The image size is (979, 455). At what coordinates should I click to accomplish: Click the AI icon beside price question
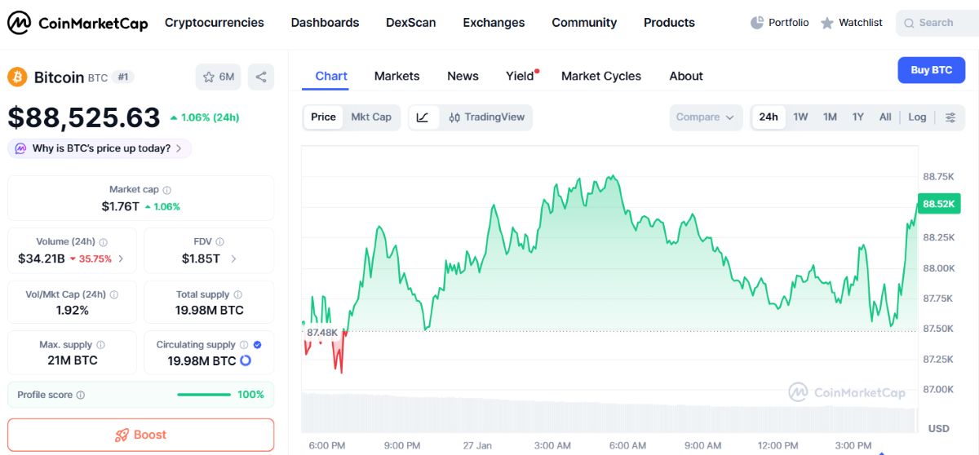[20, 148]
